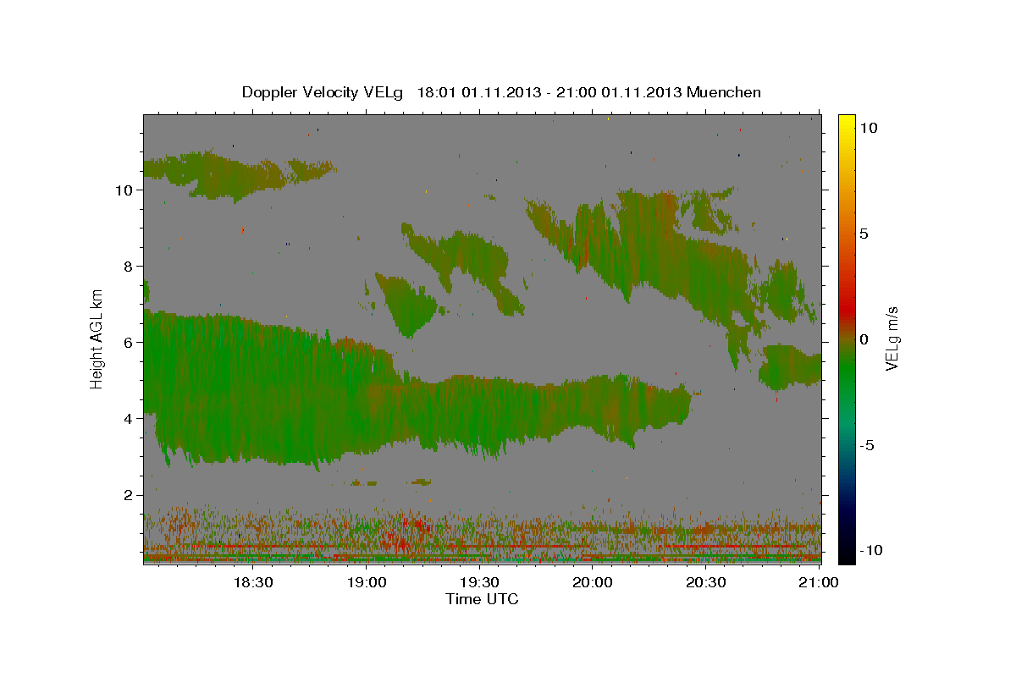Click the 19:30 time tick label

point(479,582)
